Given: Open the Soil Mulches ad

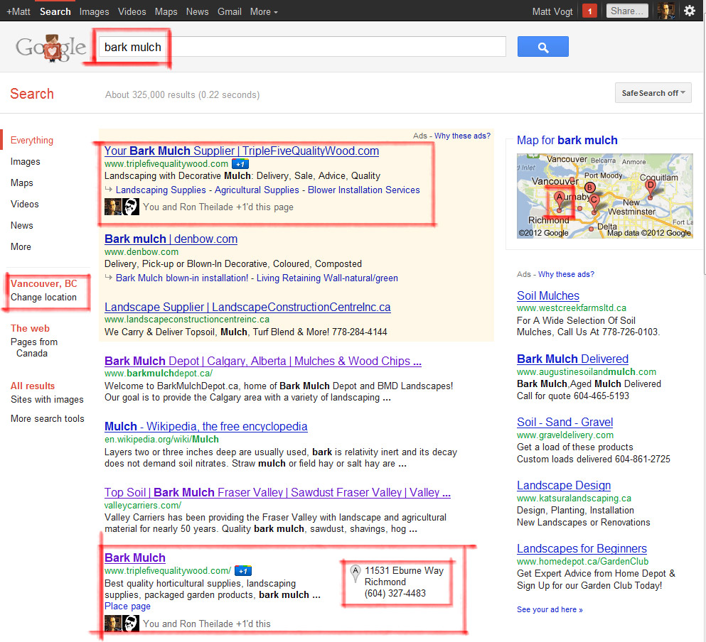Looking at the screenshot, I should [548, 295].
